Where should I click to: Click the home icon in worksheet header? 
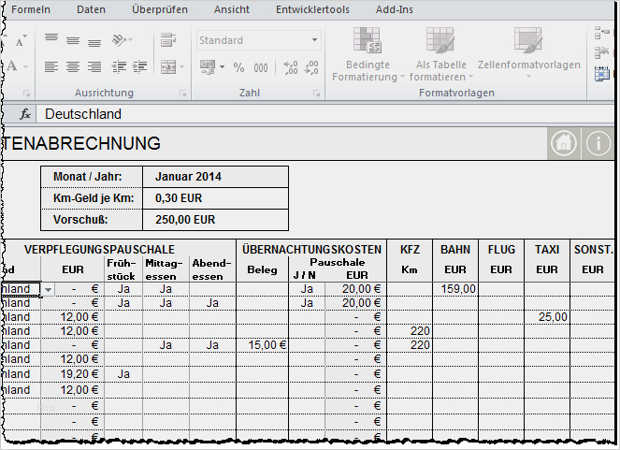pyautogui.click(x=562, y=143)
